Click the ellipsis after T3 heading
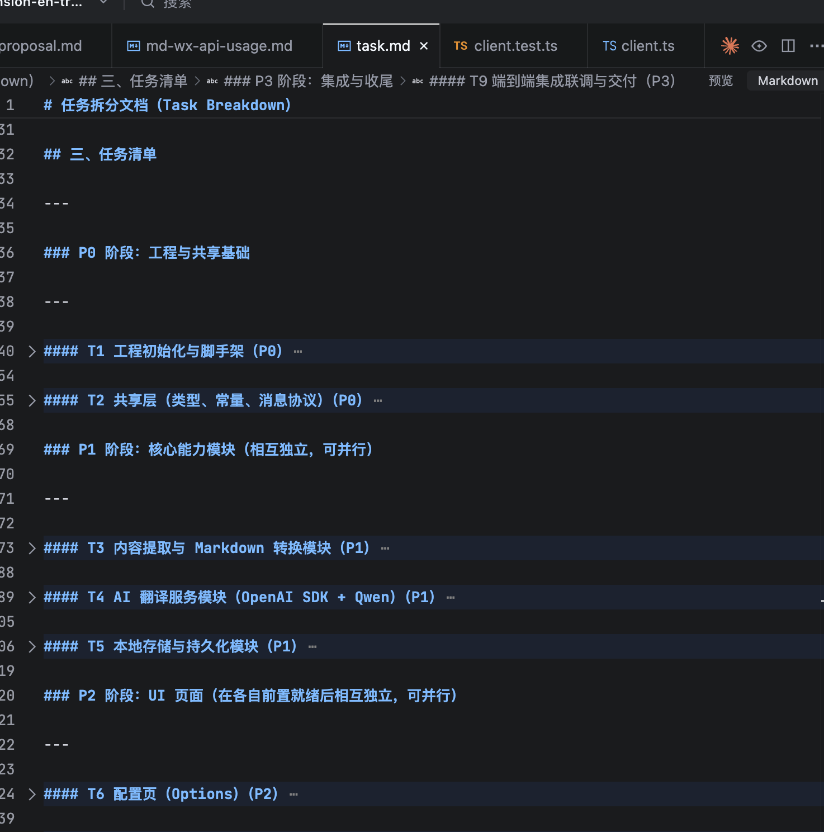Screen dimensions: 824x832 tap(385, 549)
